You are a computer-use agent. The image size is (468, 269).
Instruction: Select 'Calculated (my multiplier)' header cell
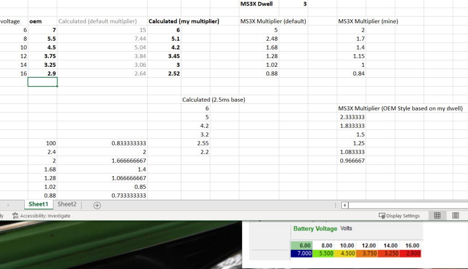pos(184,21)
